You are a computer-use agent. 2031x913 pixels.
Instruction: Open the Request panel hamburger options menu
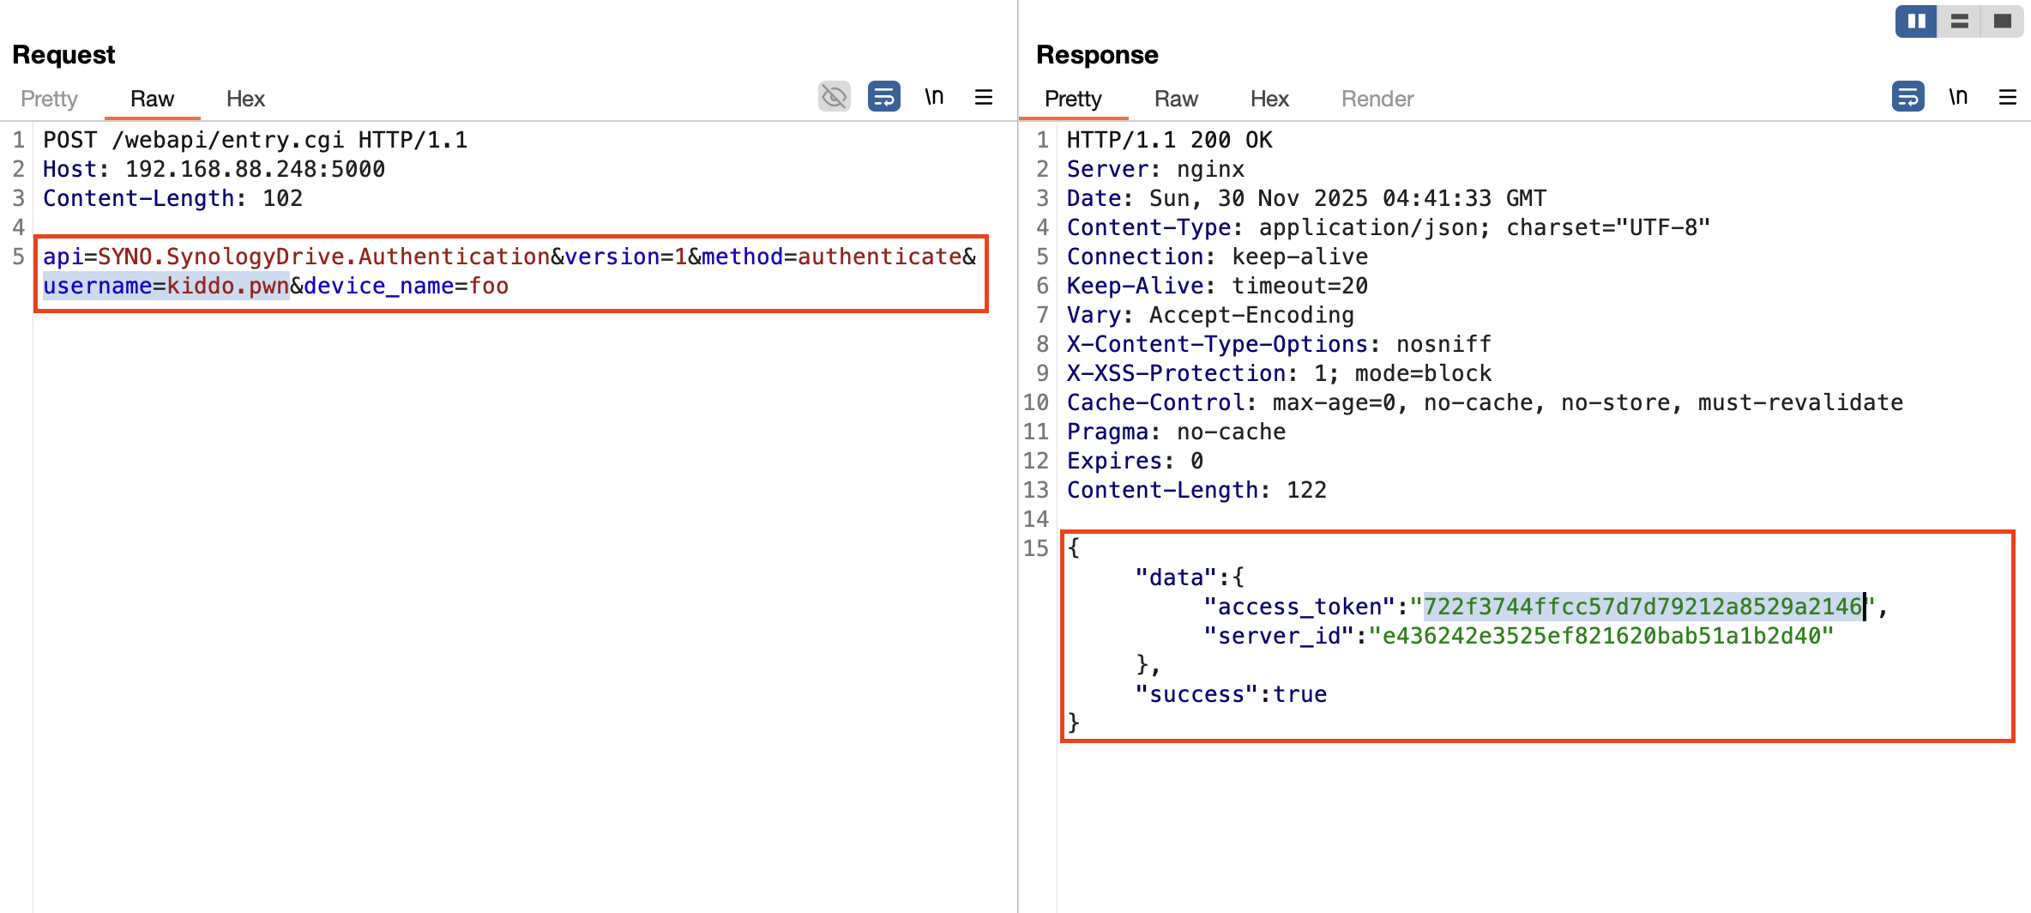tap(984, 97)
